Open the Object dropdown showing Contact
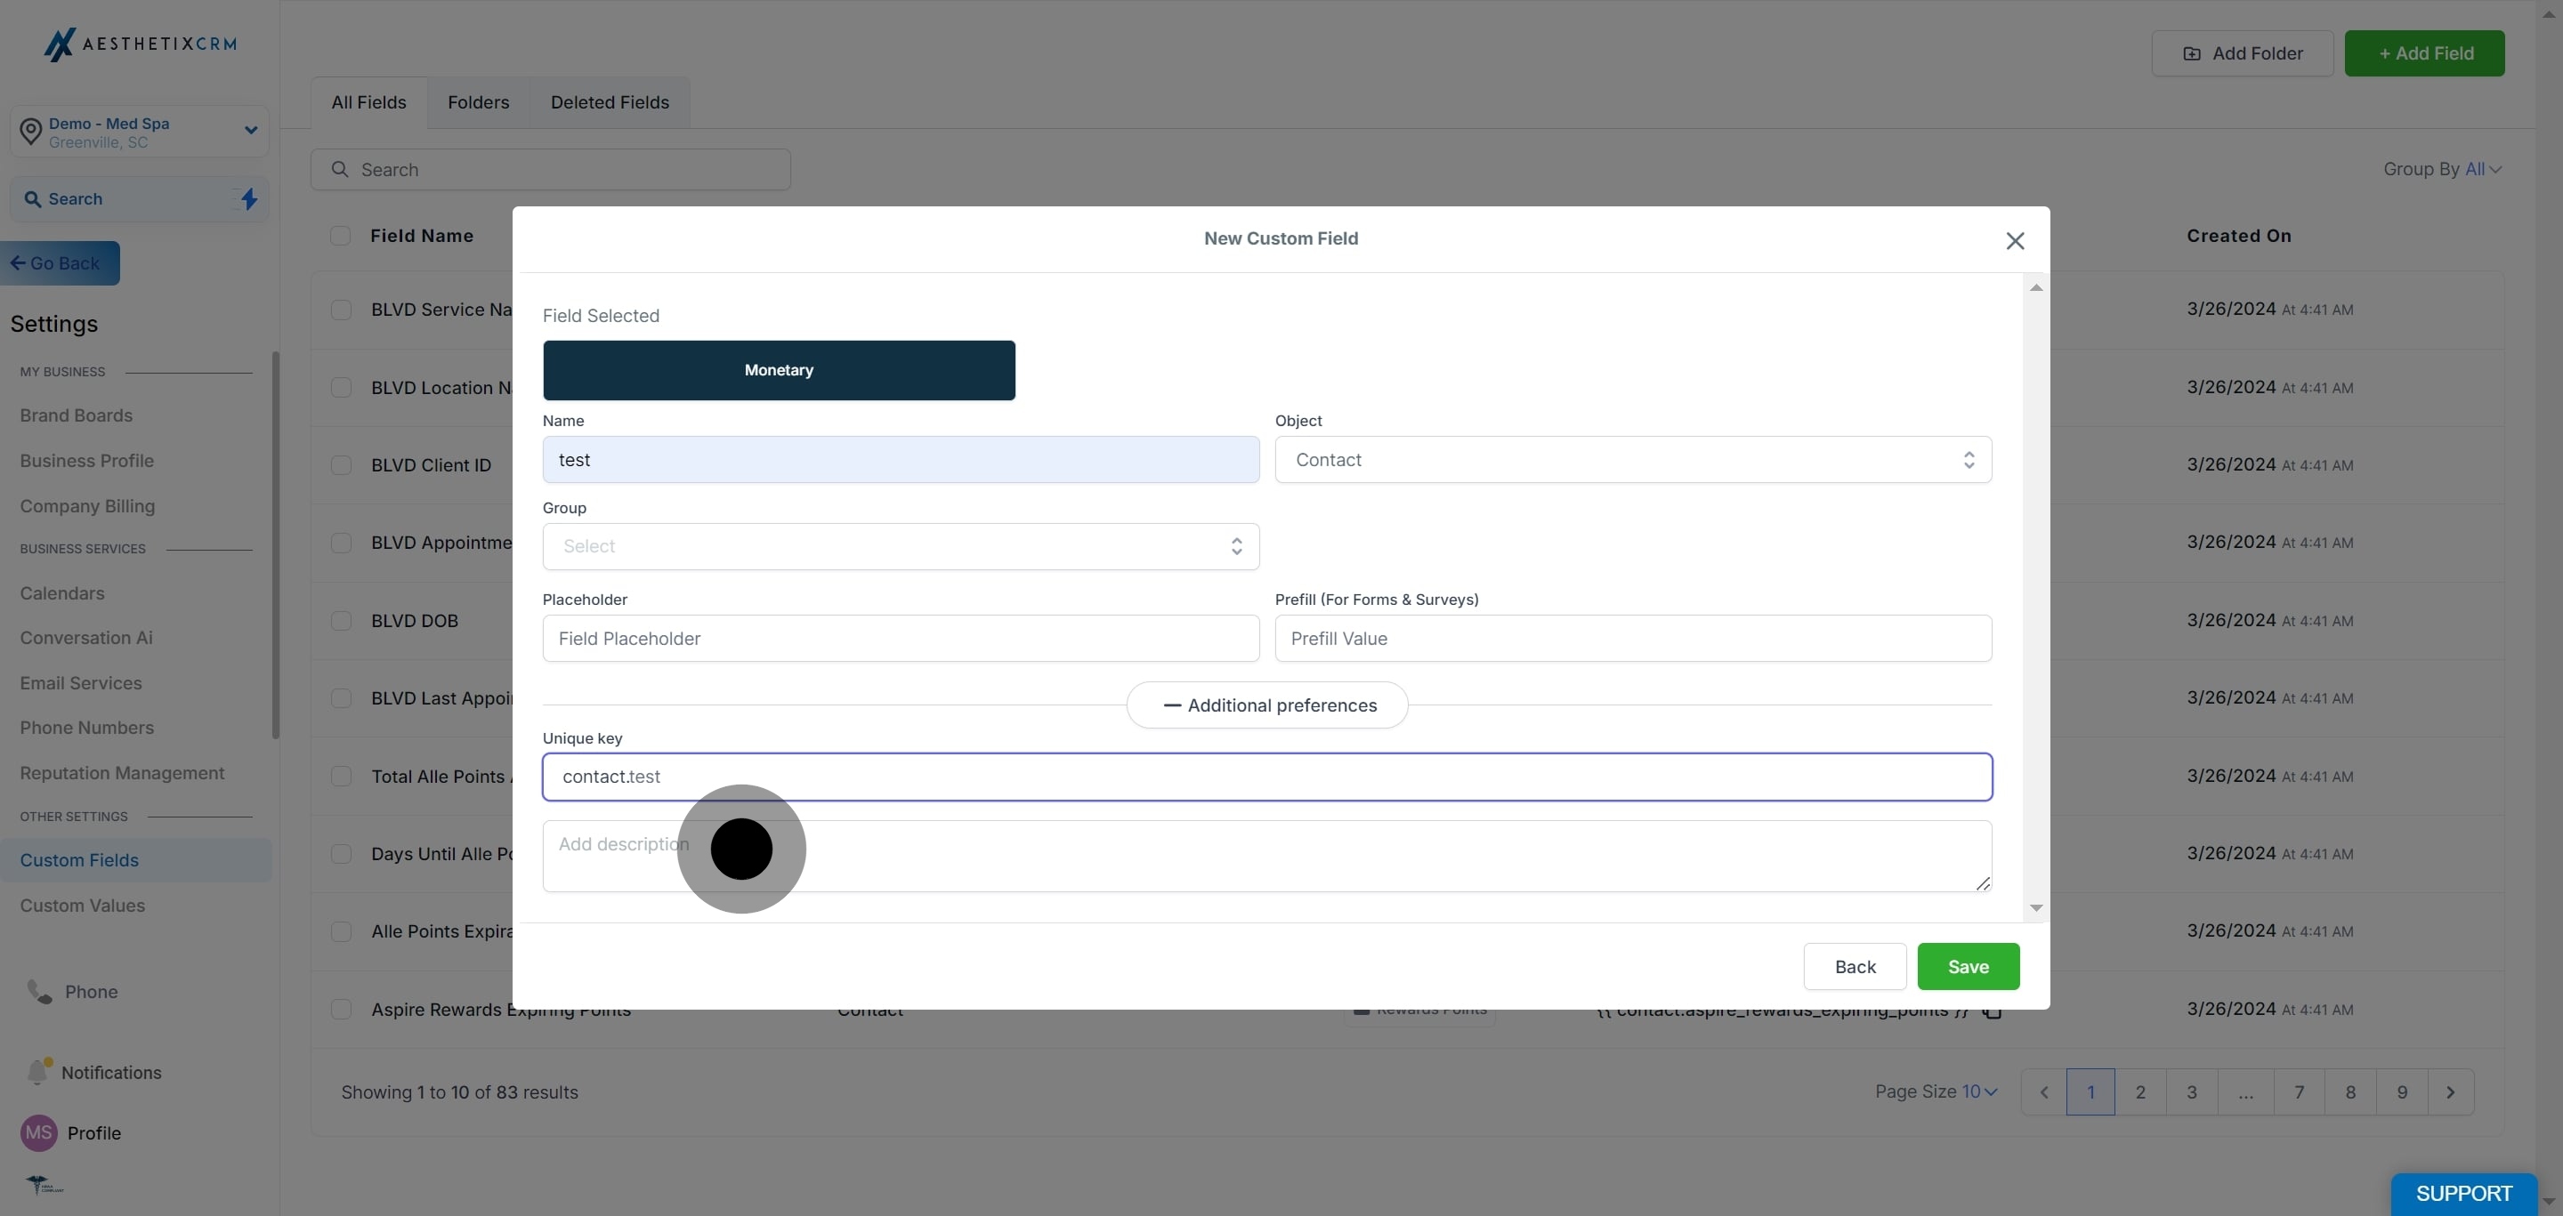 tap(1633, 459)
